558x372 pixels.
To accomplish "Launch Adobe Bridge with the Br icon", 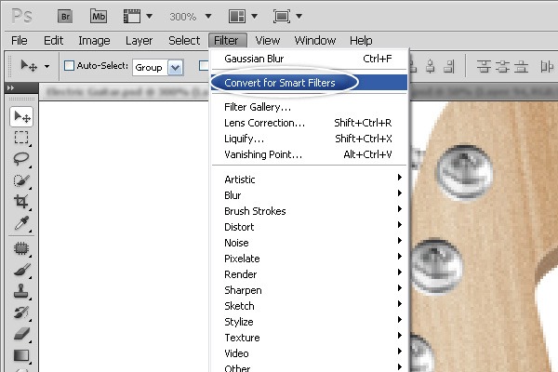I will [x=65, y=17].
